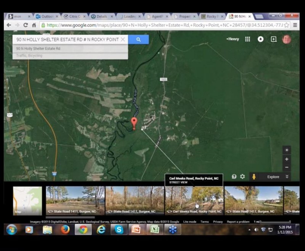
Task: Select the Street View pegman
Action: pos(254,177)
